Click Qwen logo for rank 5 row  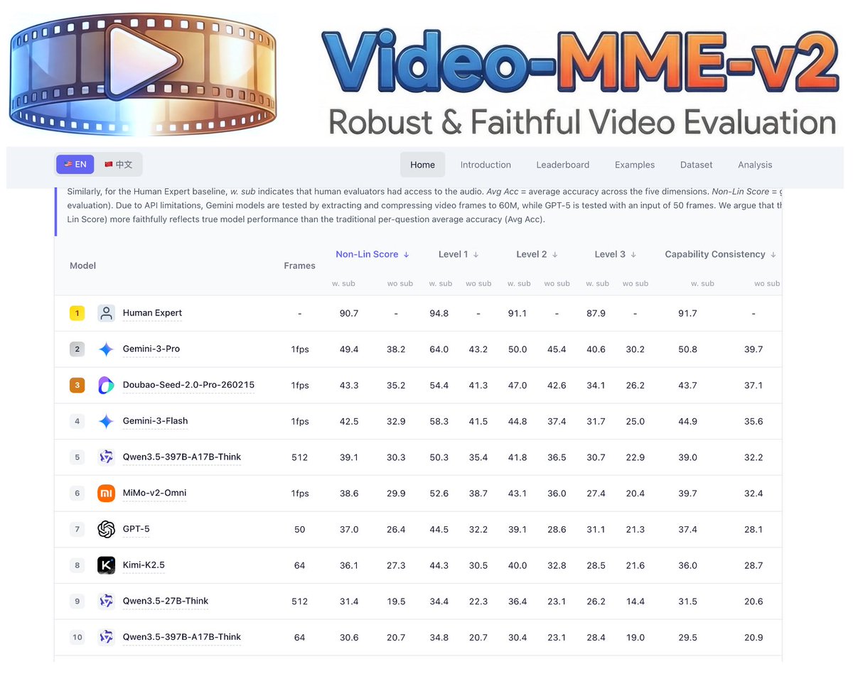[107, 457]
